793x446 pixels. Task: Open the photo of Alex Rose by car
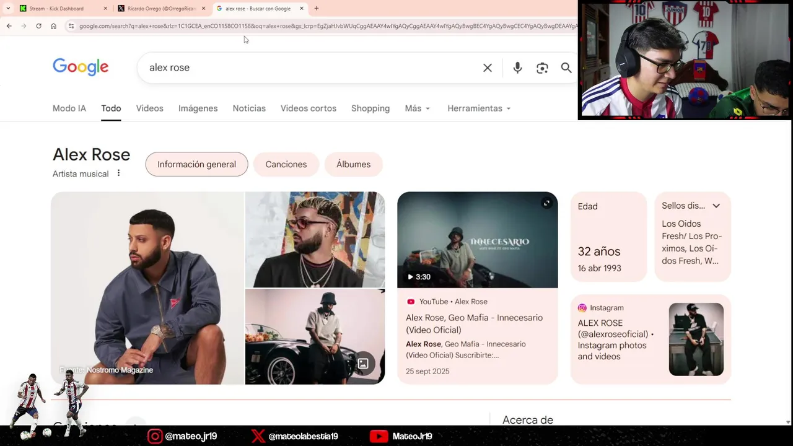tap(315, 337)
